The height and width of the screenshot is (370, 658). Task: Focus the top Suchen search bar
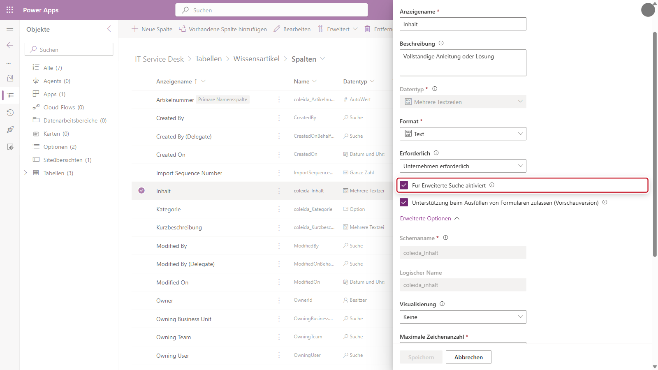point(271,10)
